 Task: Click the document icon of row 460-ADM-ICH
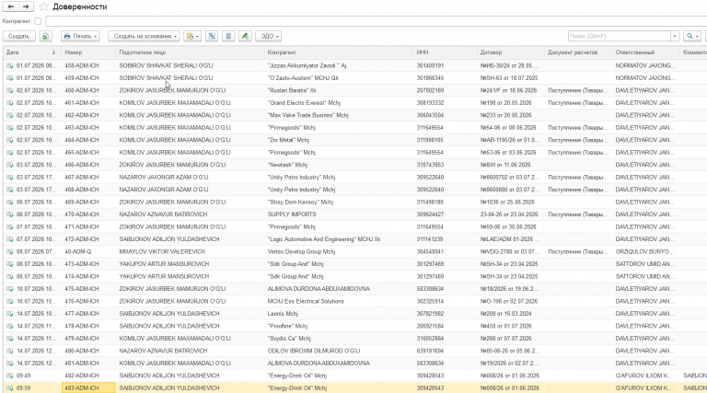click(10, 90)
